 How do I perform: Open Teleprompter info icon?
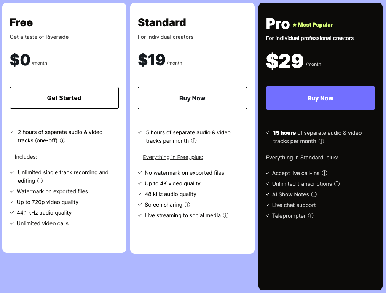[x=311, y=216]
